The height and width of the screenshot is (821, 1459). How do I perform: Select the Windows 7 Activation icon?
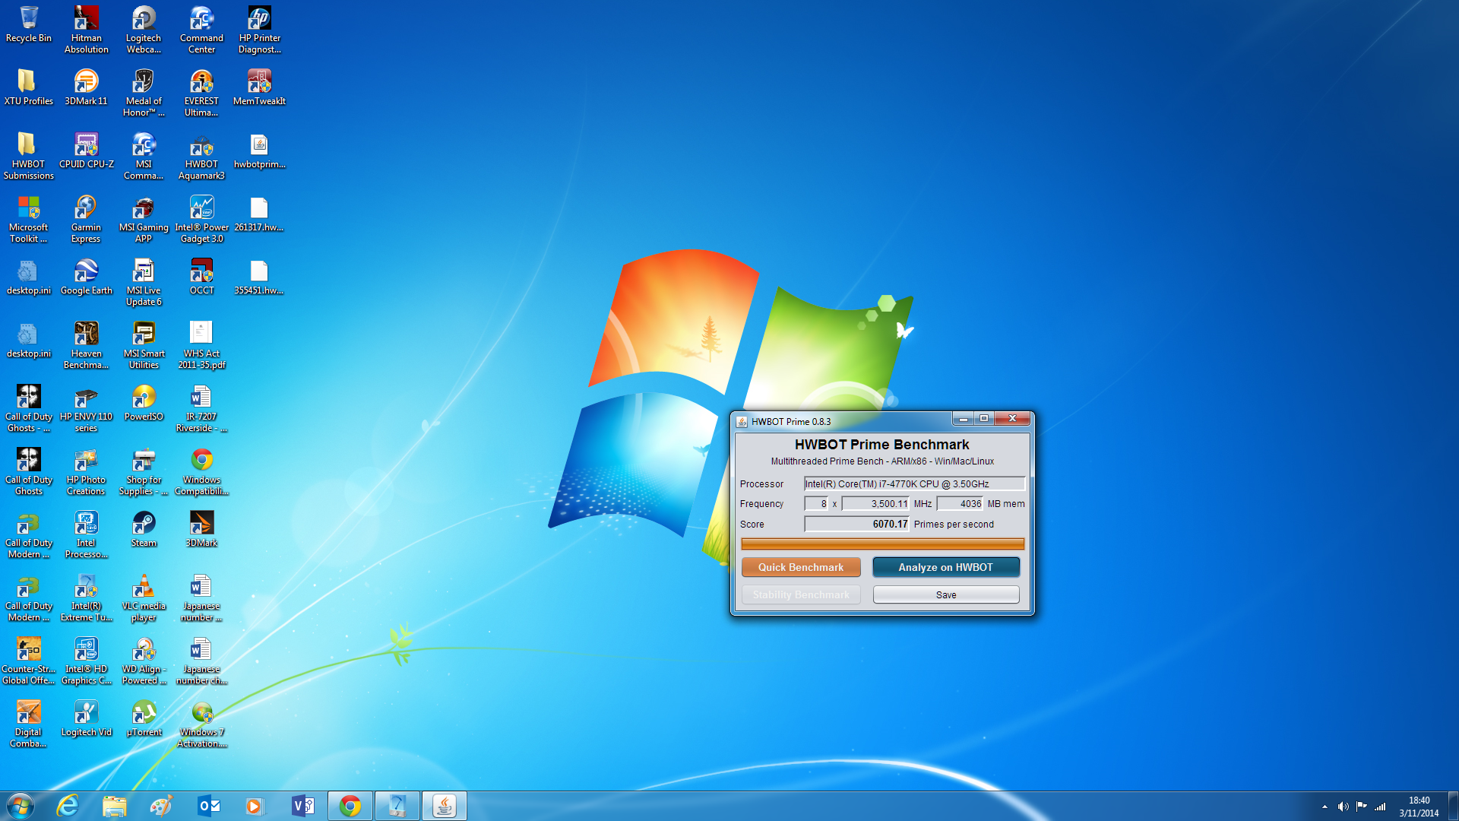(201, 724)
